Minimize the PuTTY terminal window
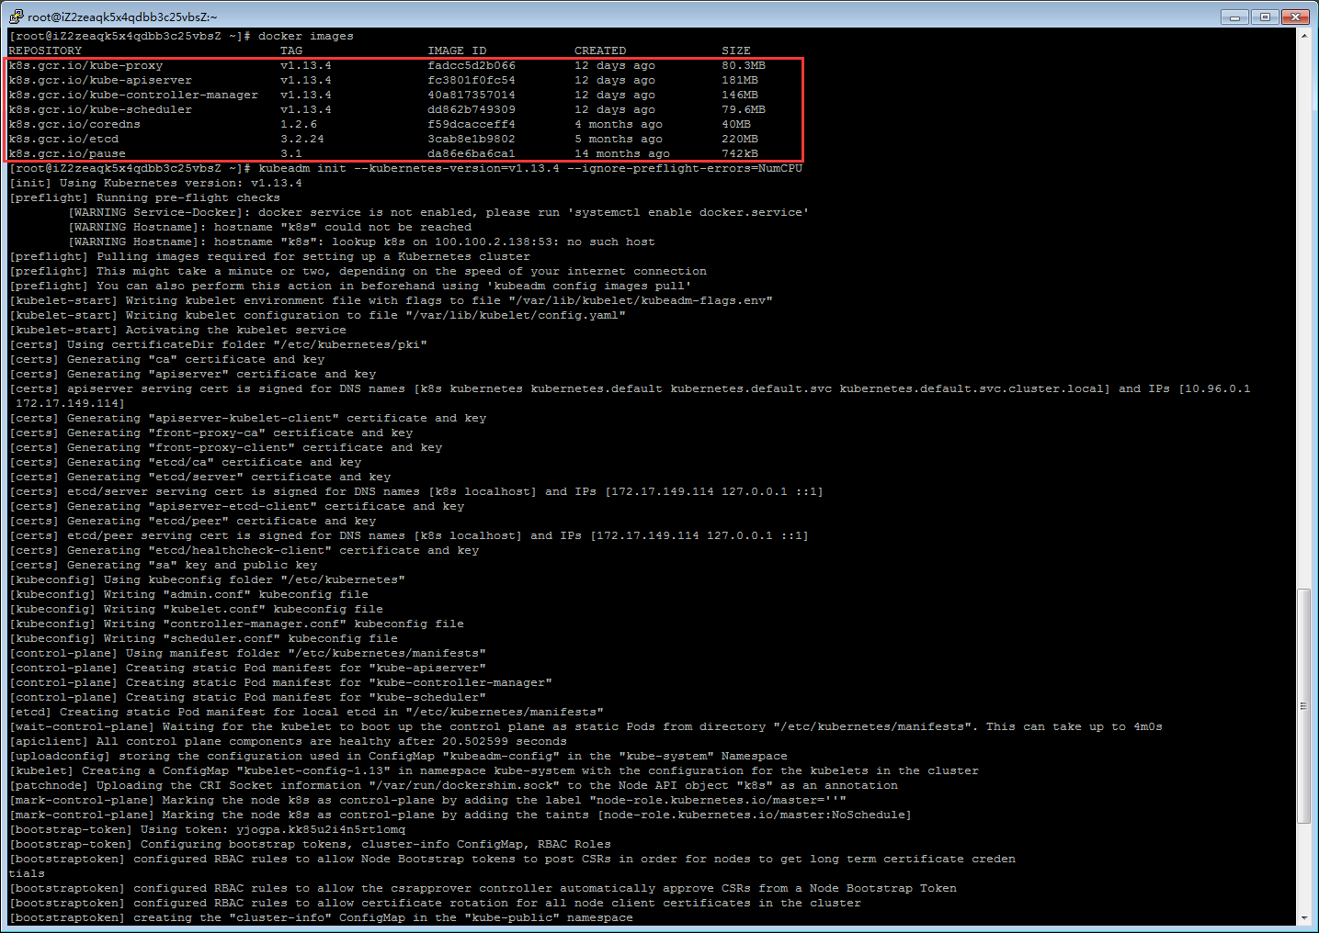 pyautogui.click(x=1234, y=17)
